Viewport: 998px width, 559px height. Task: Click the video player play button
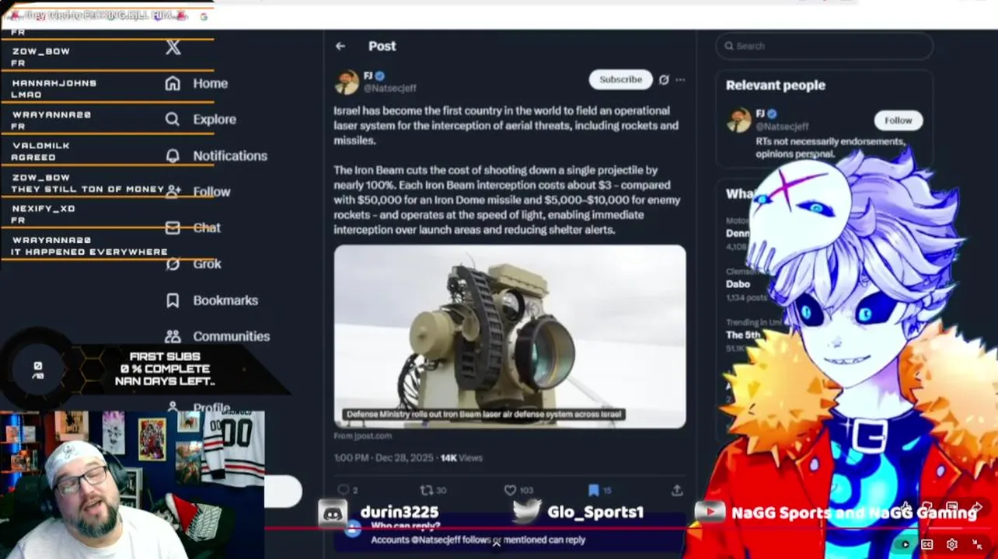(905, 544)
